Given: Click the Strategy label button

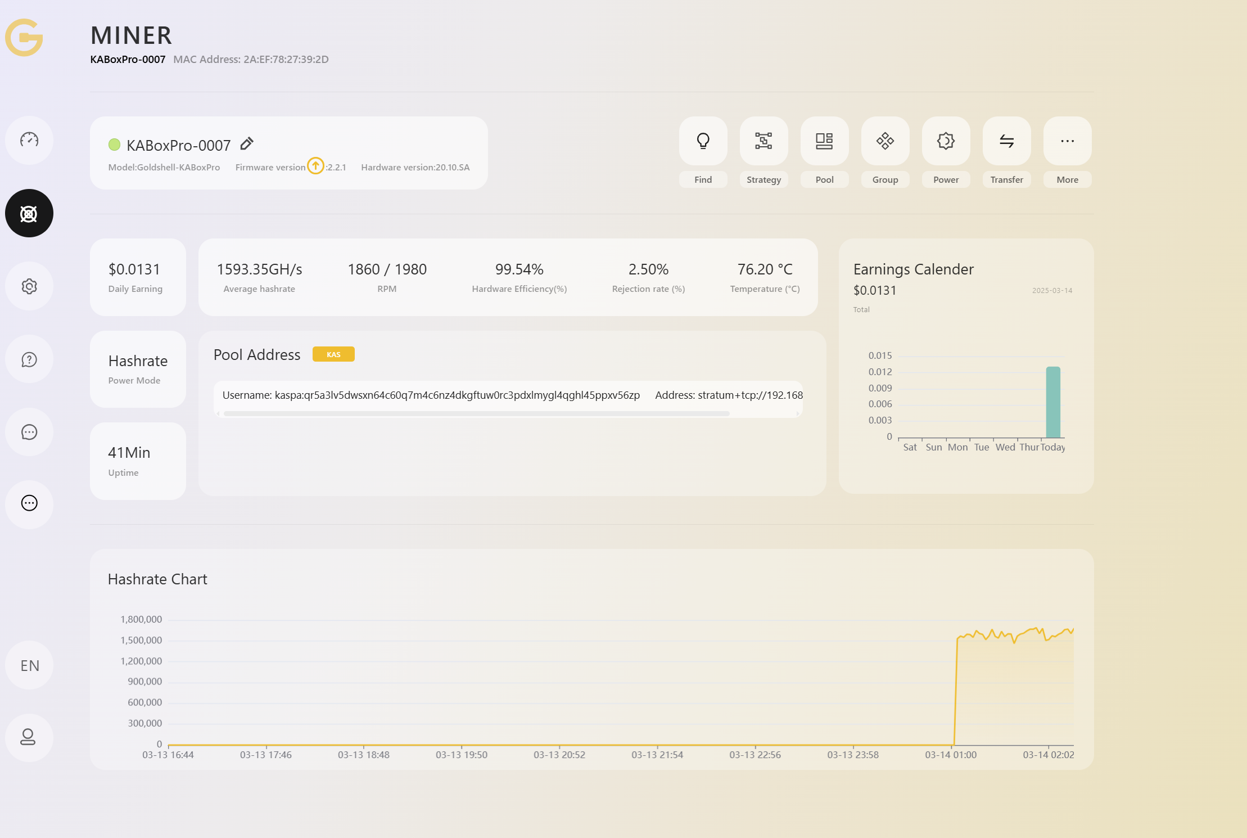Looking at the screenshot, I should pos(763,179).
